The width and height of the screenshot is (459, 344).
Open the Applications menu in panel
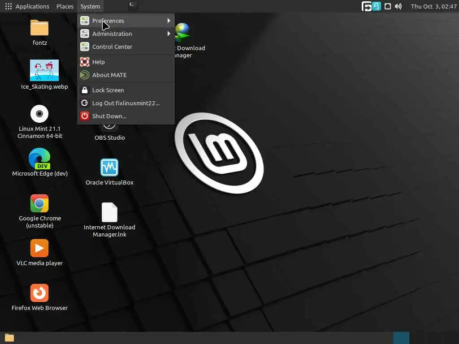point(32,6)
